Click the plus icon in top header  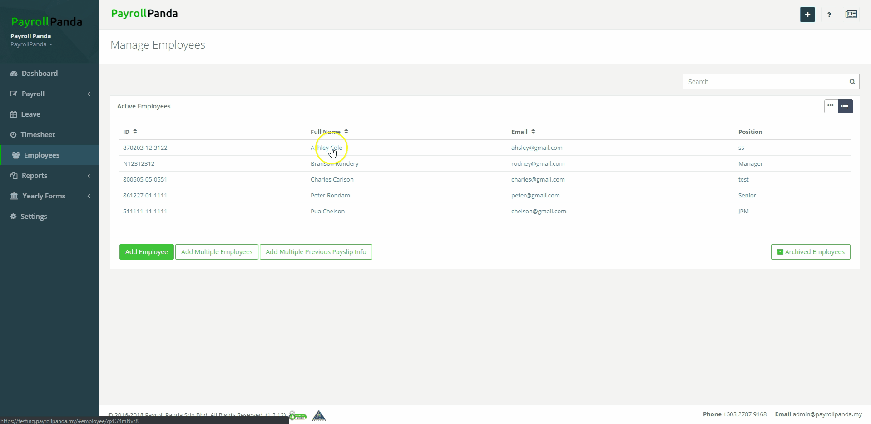807,15
